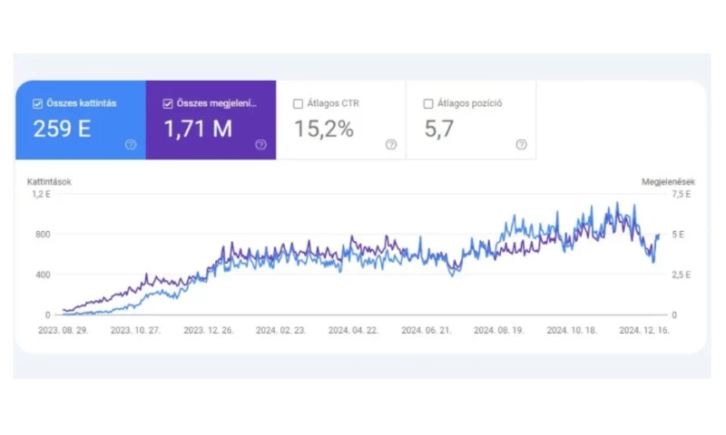Open help icon in Összes megjelenítés card
The height and width of the screenshot is (435, 726).
tap(260, 144)
